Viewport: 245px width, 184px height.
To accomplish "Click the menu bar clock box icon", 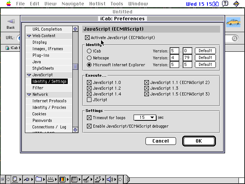I will point(216,4).
